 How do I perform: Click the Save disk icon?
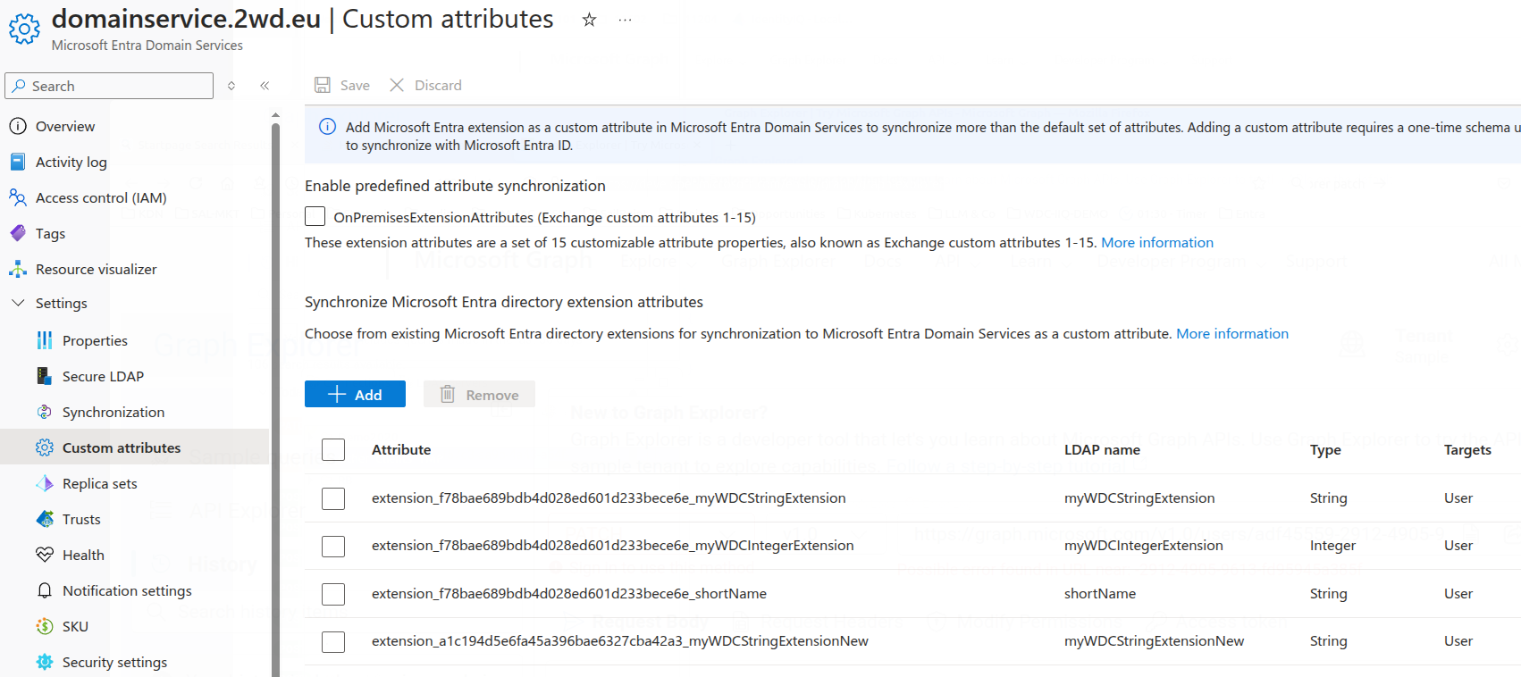click(x=323, y=85)
